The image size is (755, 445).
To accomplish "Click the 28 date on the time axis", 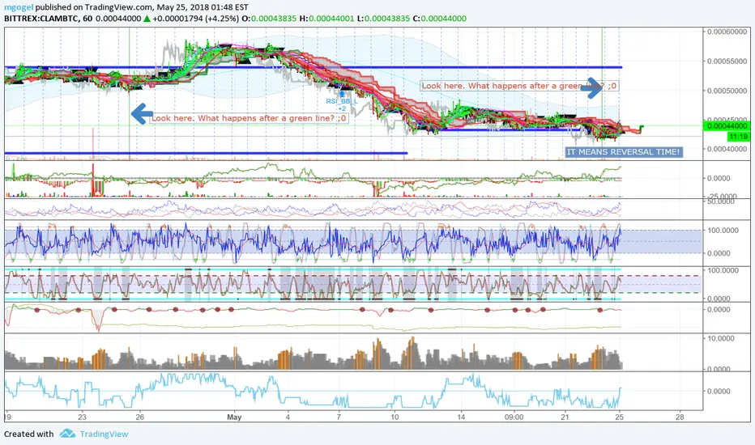I will point(680,417).
